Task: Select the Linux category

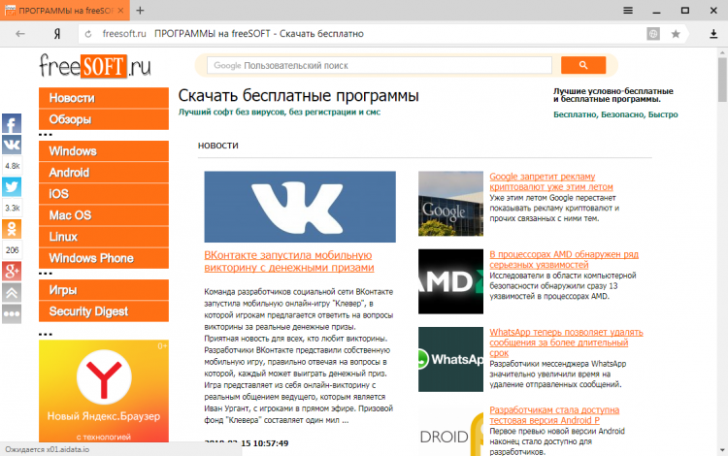Action: [x=104, y=237]
